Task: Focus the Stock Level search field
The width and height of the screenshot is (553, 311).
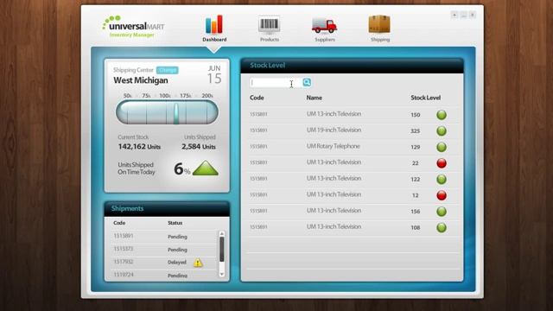Action: tap(276, 83)
